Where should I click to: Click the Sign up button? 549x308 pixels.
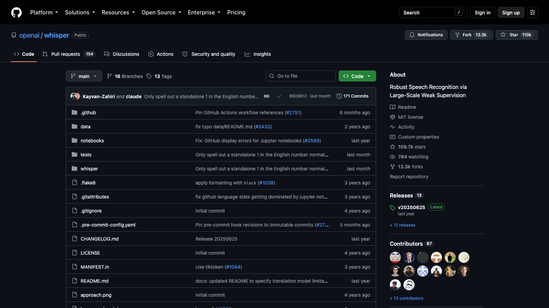(x=511, y=12)
